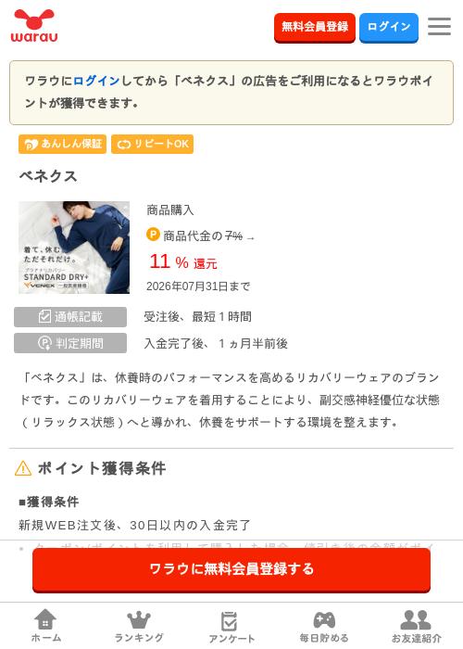Viewport: 463px width, 649px height.
Task: Click the blue ログイン button
Action: 389,27
